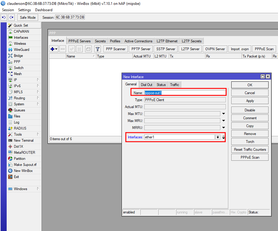Open the Wireless section in sidebar
The image size is (278, 231).
point(20,44)
